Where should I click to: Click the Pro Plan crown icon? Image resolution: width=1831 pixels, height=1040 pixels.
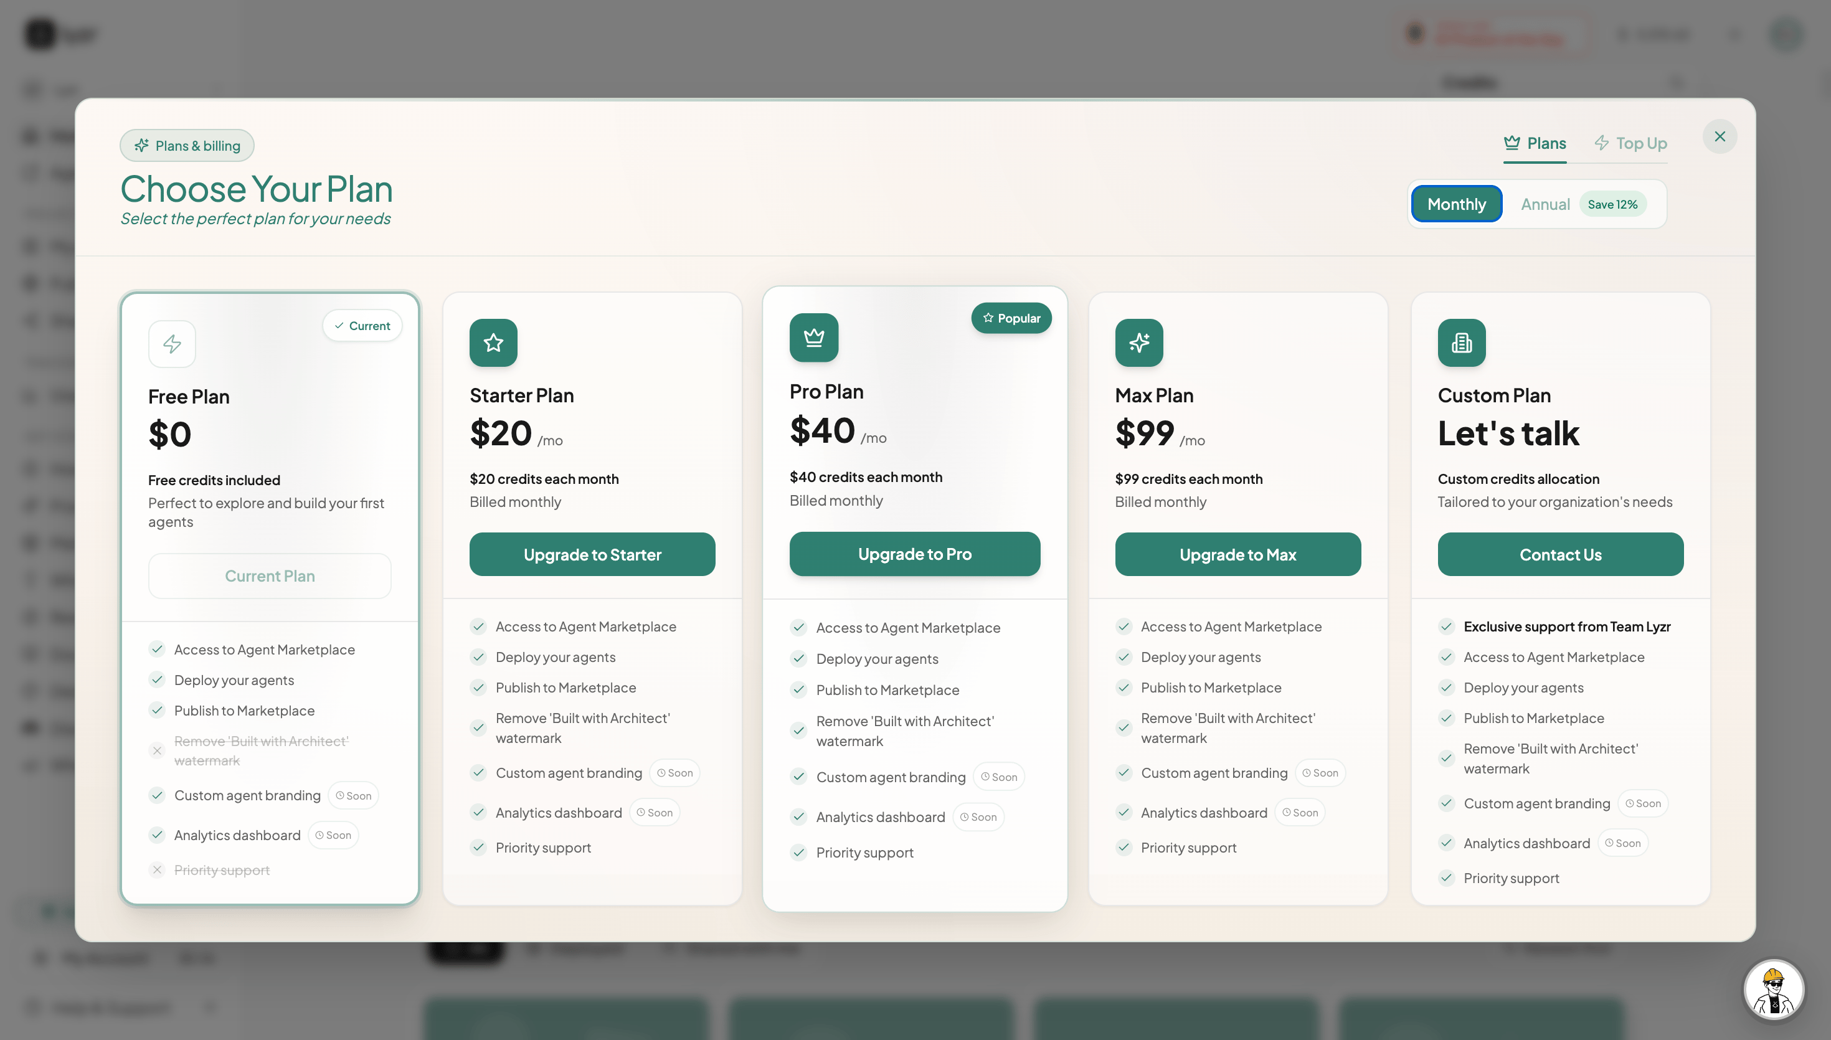(814, 338)
